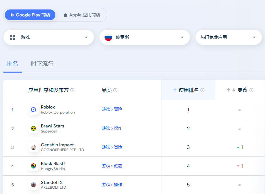
Task: Click the Brawl Stars app icon
Action: click(x=33, y=128)
